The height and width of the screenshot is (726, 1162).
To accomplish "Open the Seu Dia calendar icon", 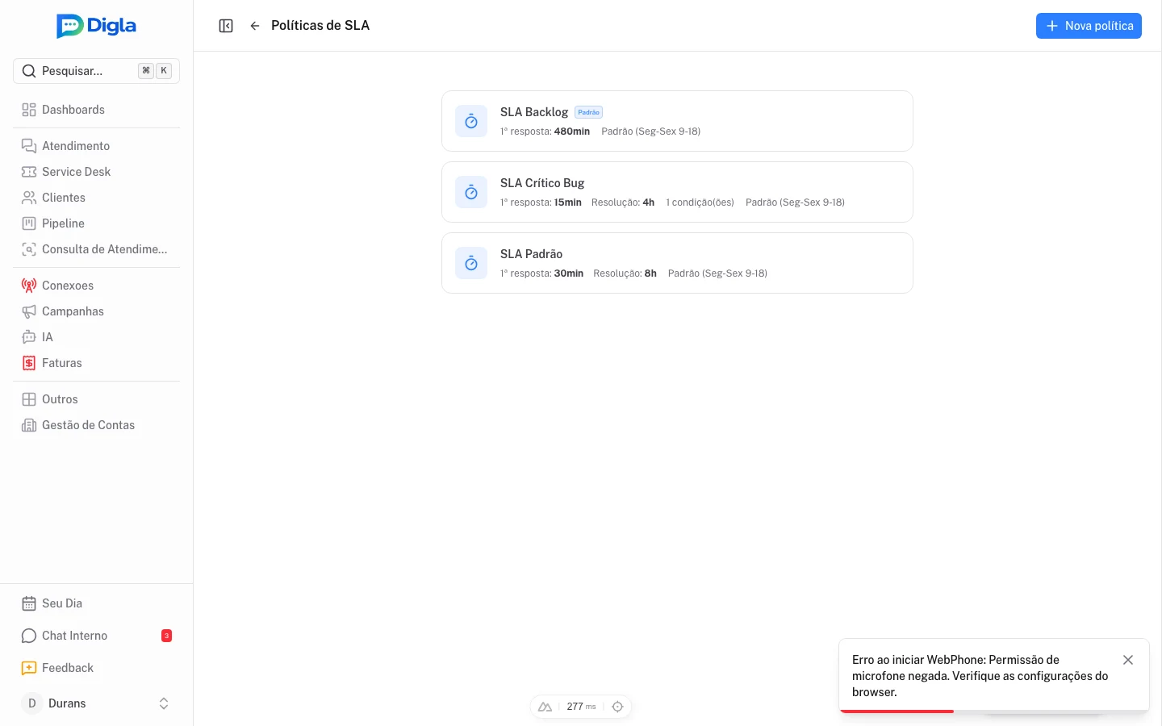I will click(29, 603).
